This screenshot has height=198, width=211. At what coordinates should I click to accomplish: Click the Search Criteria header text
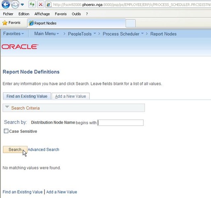pyautogui.click(x=26, y=108)
